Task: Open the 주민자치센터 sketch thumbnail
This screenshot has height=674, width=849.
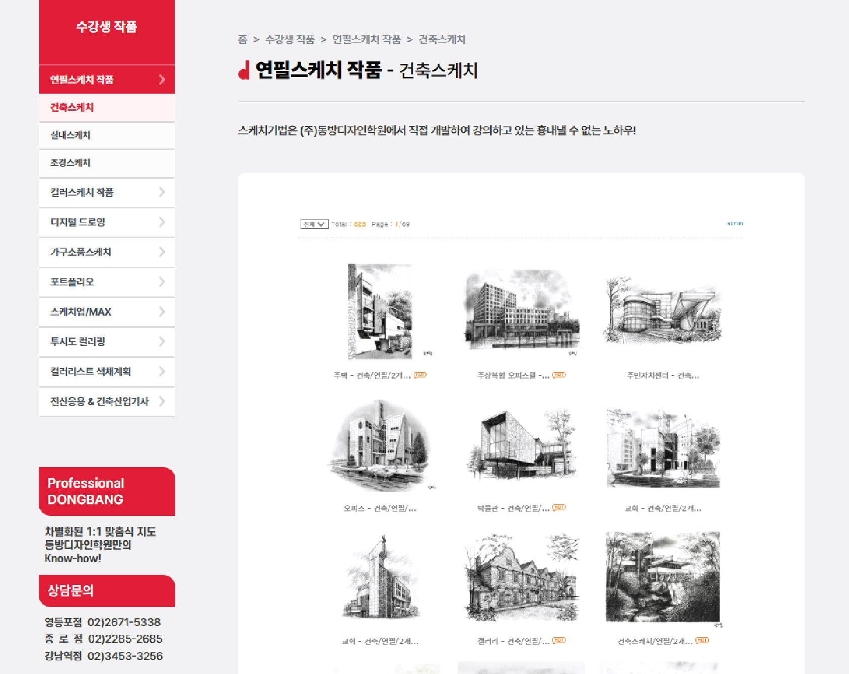Action: point(663,312)
